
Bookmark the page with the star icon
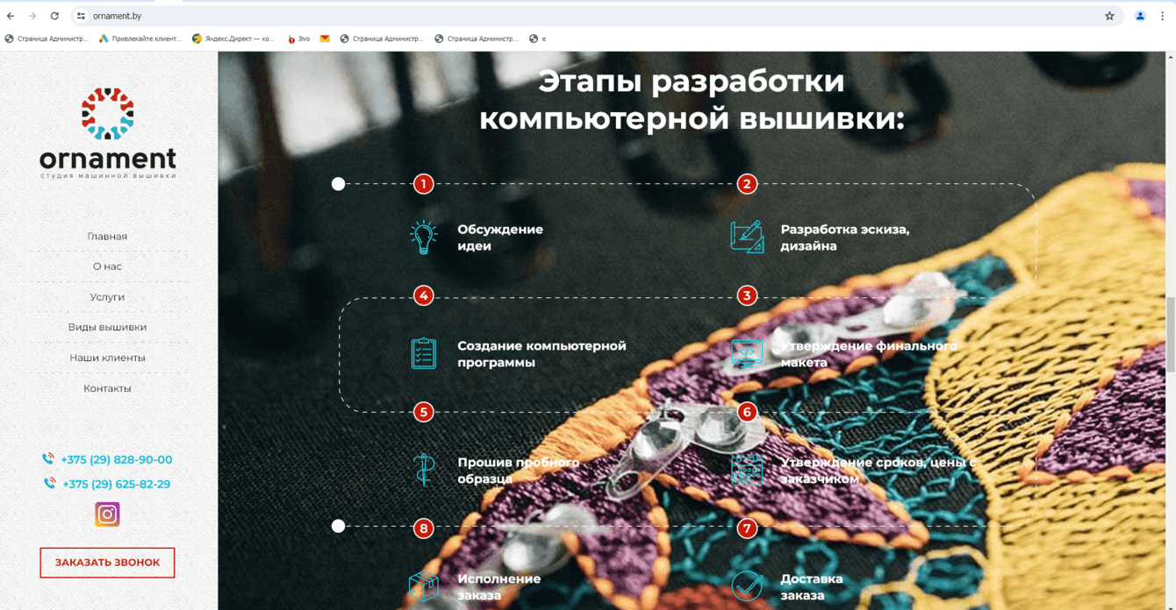[x=1108, y=15]
